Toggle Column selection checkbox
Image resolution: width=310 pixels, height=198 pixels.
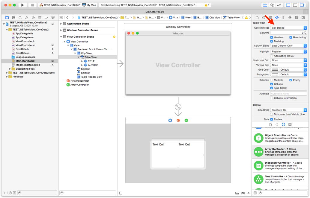point(271,84)
